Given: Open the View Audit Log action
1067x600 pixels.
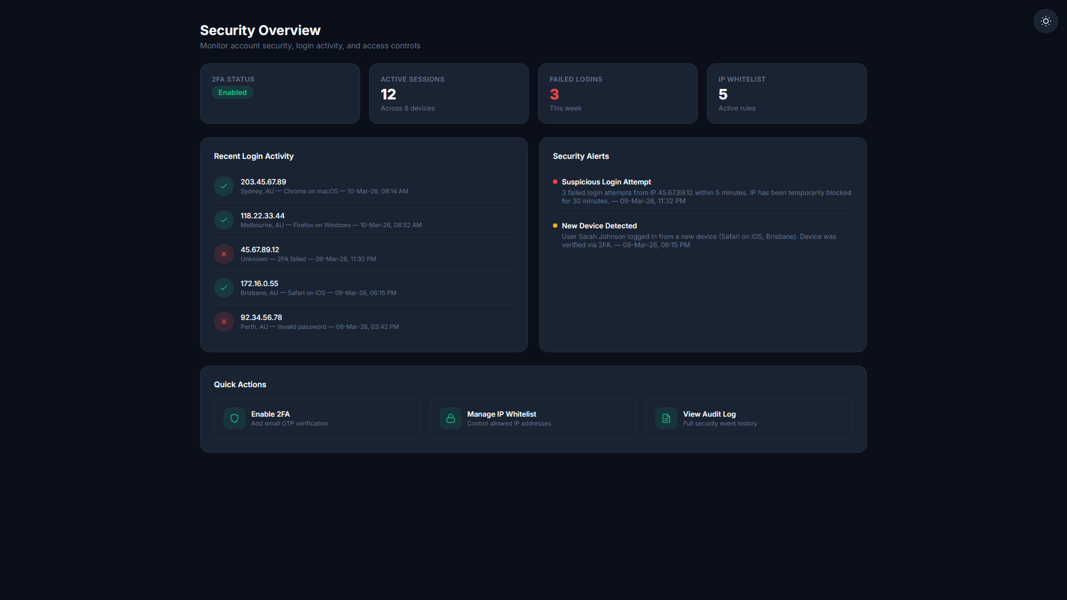Looking at the screenshot, I should [749, 418].
